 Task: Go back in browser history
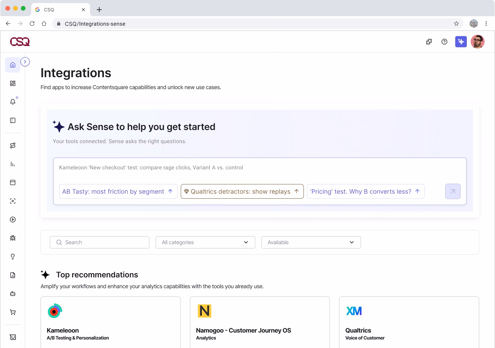pos(8,24)
